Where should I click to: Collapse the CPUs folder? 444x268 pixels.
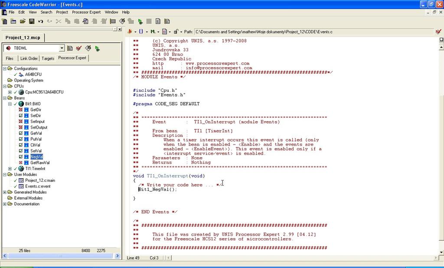[x=4, y=86]
